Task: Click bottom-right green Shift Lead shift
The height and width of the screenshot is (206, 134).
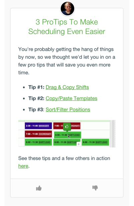Action: click(x=95, y=142)
